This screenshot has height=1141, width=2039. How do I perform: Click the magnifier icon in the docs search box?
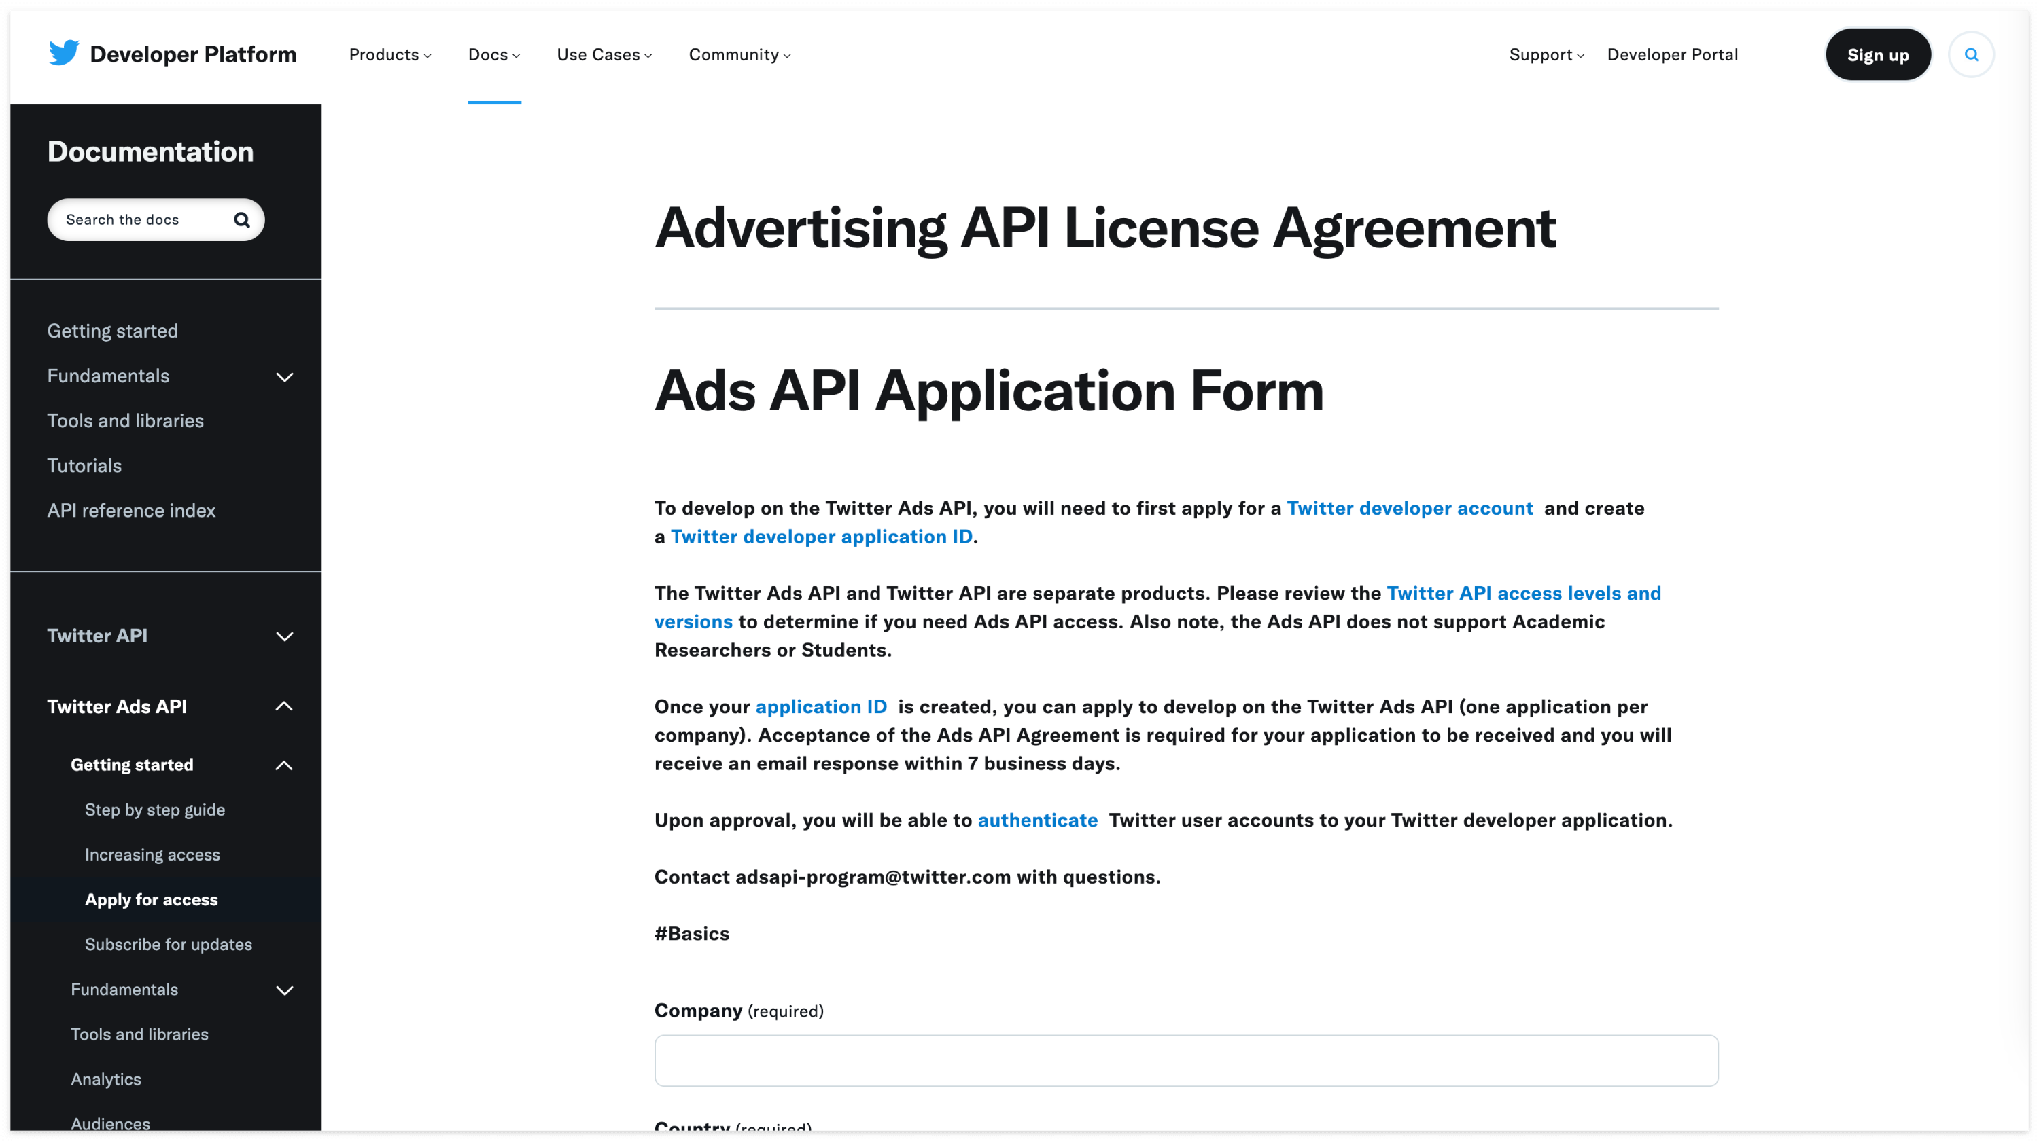click(x=241, y=220)
